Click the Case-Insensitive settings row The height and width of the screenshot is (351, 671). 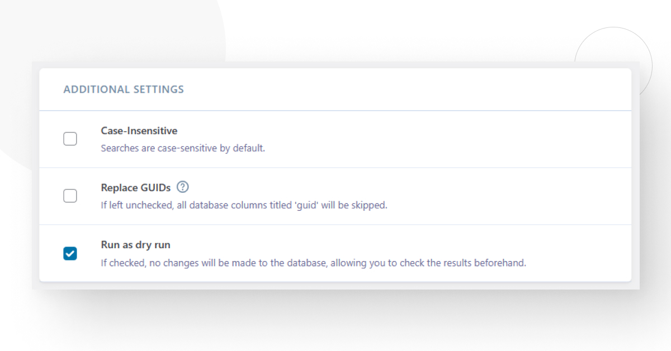pos(335,139)
